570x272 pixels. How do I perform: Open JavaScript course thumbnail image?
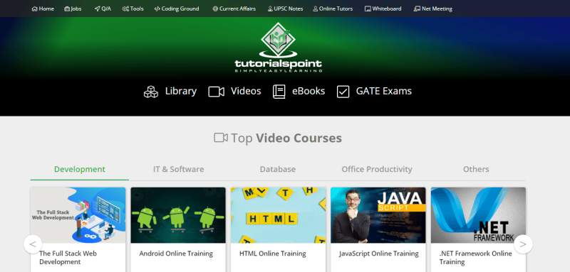pyautogui.click(x=378, y=215)
